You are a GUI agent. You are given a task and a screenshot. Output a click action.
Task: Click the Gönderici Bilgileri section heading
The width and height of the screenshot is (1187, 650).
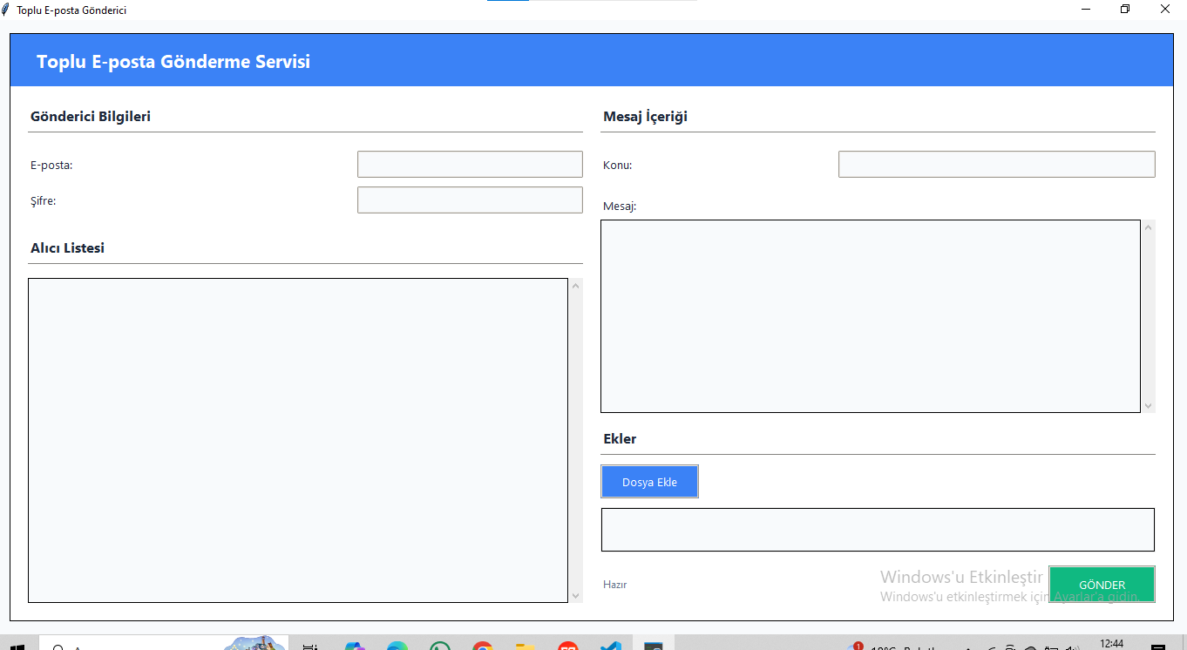(91, 116)
